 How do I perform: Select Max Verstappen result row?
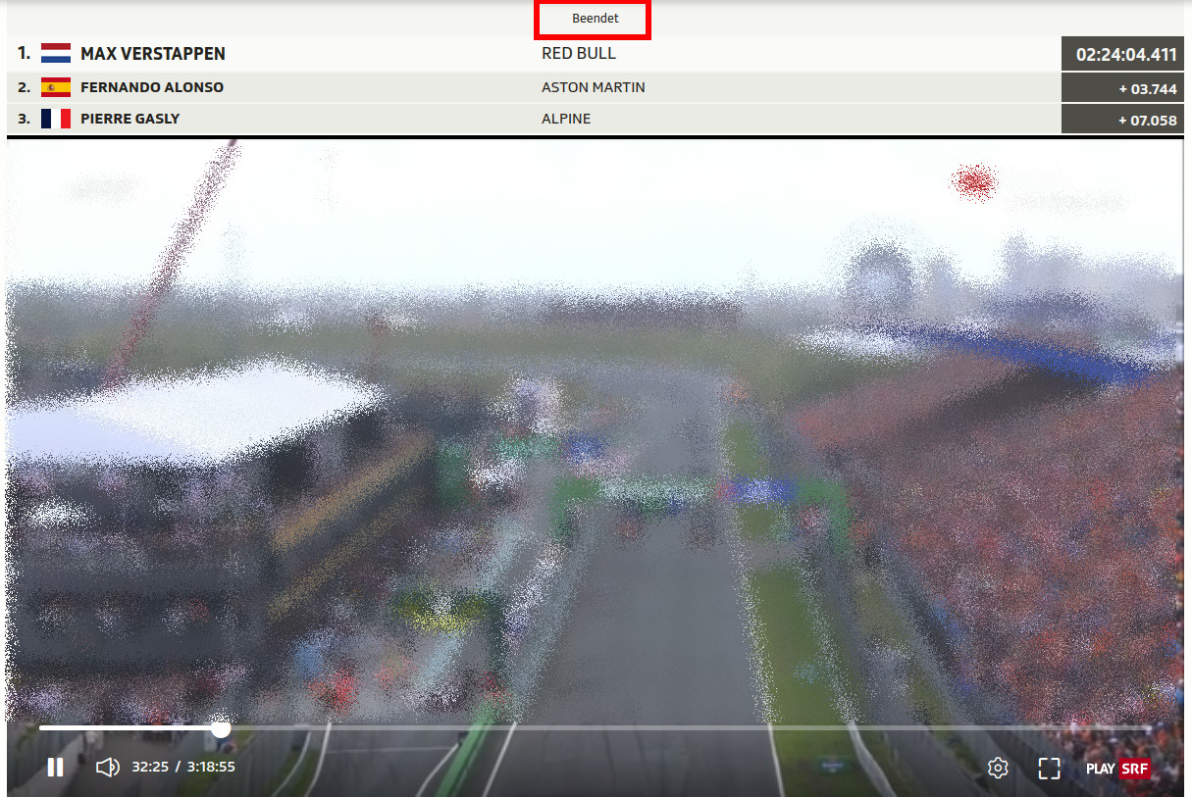tap(596, 54)
